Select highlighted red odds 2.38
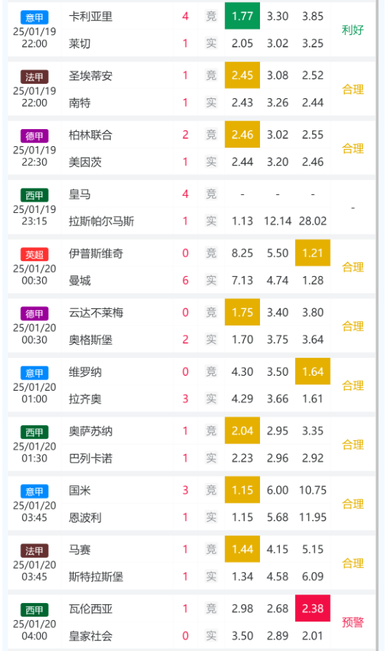386x651 pixels. (313, 608)
